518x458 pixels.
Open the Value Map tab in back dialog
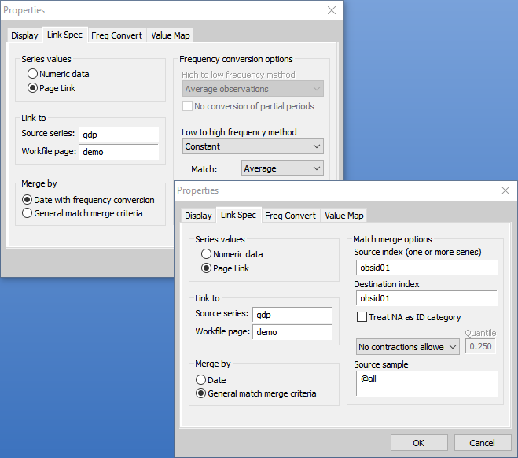click(171, 35)
